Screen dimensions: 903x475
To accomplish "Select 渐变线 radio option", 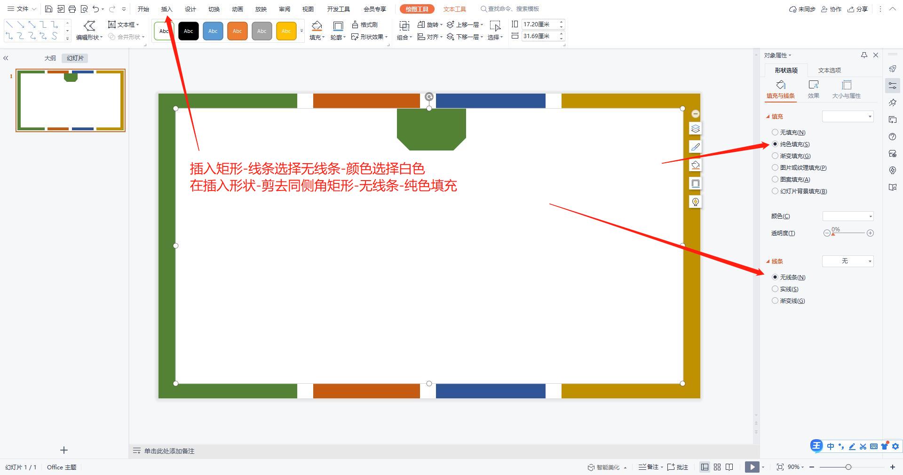I will pos(775,301).
